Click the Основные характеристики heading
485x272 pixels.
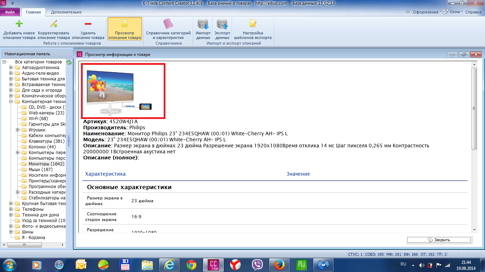[129, 187]
